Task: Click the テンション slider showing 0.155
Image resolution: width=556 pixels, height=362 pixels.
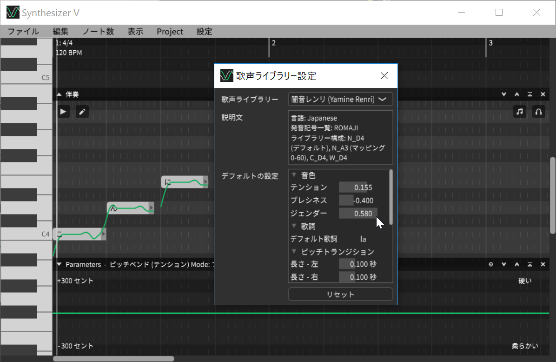Action: point(358,188)
